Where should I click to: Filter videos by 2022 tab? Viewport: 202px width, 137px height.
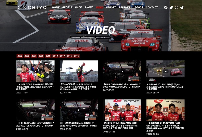27,56
